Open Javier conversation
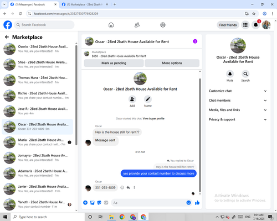277x221 pixels. click(37, 189)
